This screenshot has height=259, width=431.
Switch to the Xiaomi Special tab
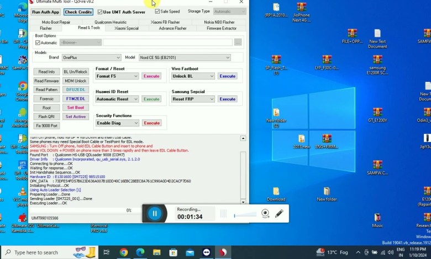(x=127, y=28)
